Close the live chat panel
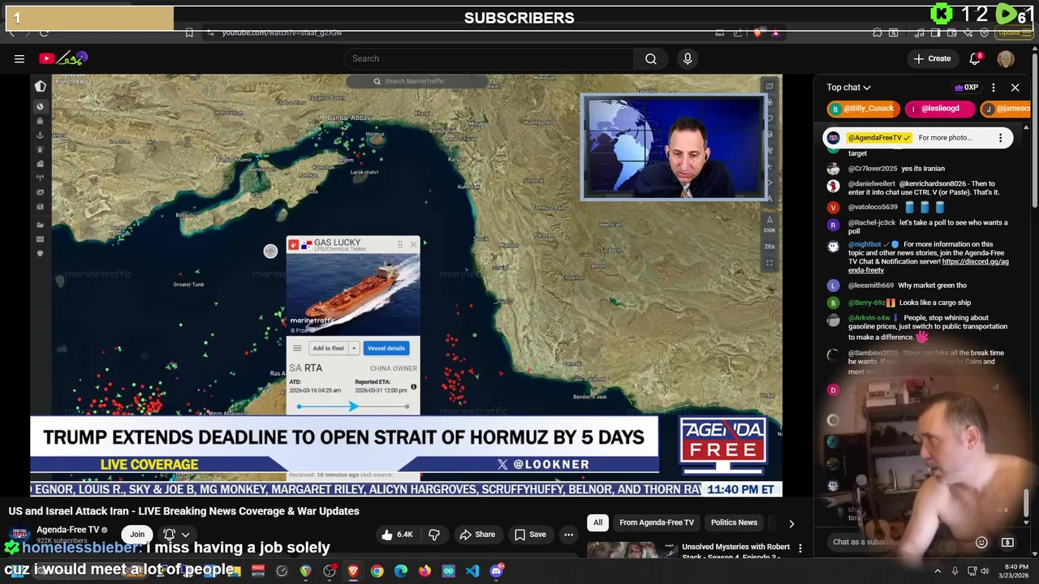The width and height of the screenshot is (1039, 584). click(1015, 88)
